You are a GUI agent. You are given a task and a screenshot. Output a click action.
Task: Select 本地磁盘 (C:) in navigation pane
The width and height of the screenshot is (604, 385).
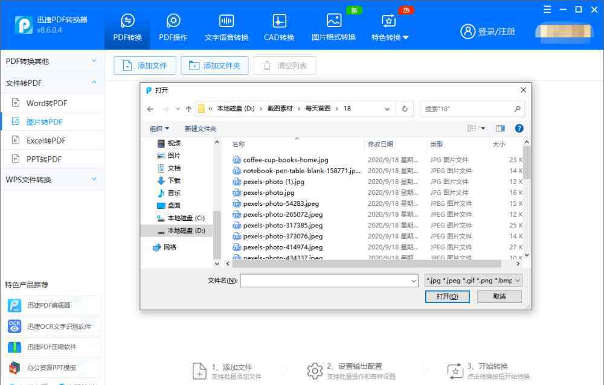coord(181,218)
